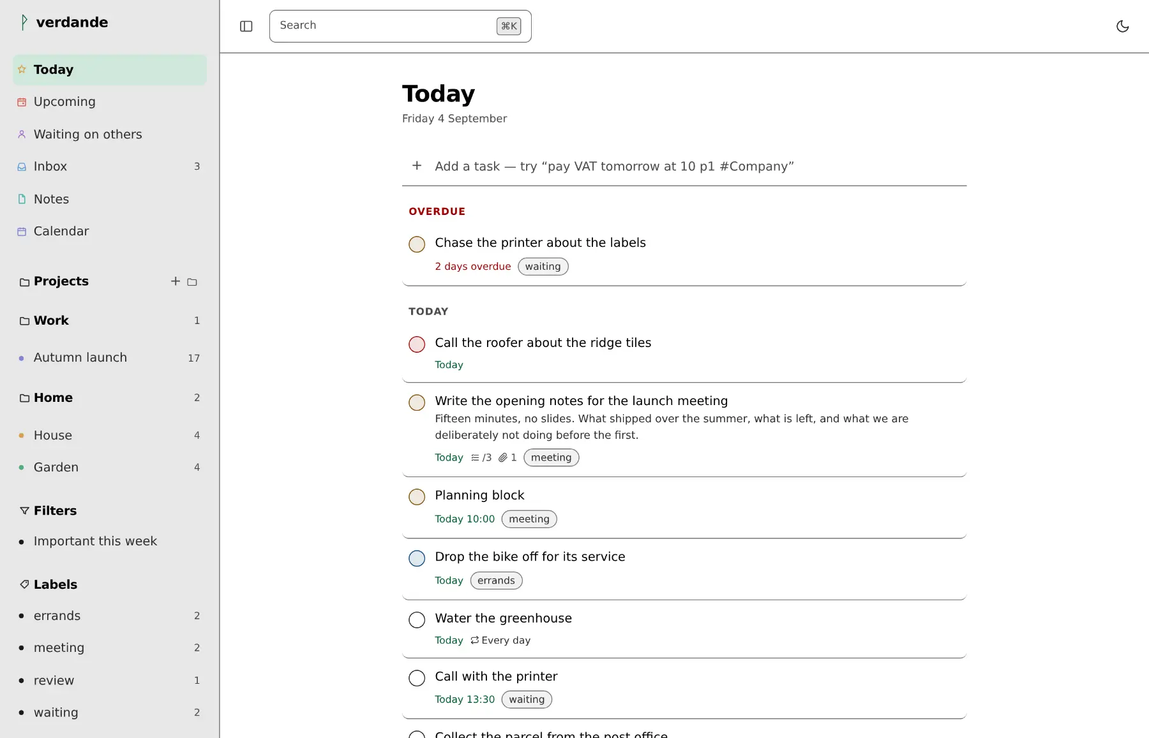Toggle the sidebar panel icon
The width and height of the screenshot is (1149, 738).
click(x=246, y=26)
